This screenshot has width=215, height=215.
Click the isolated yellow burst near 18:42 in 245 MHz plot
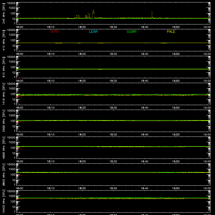click(152, 15)
